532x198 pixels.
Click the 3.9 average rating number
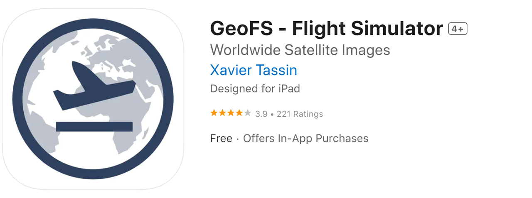pyautogui.click(x=261, y=114)
